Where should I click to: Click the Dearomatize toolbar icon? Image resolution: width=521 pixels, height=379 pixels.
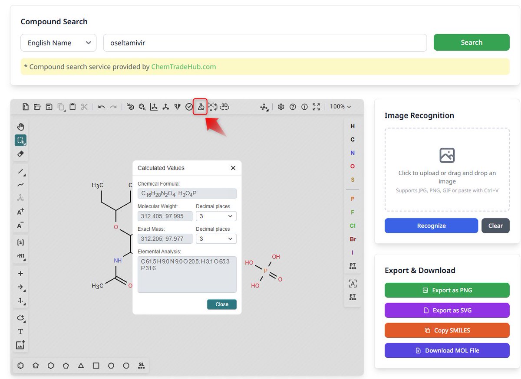(142, 107)
